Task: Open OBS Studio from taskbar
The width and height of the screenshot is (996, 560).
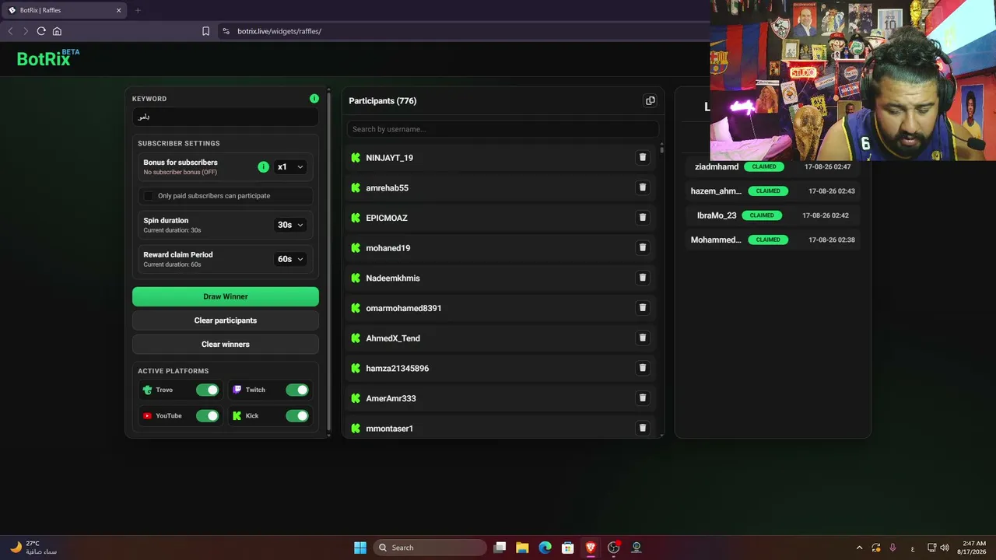Action: (x=613, y=548)
